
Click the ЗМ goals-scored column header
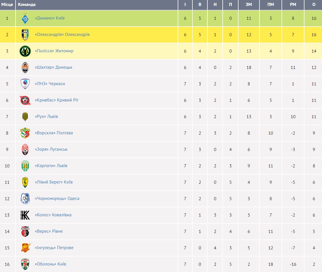249,5
